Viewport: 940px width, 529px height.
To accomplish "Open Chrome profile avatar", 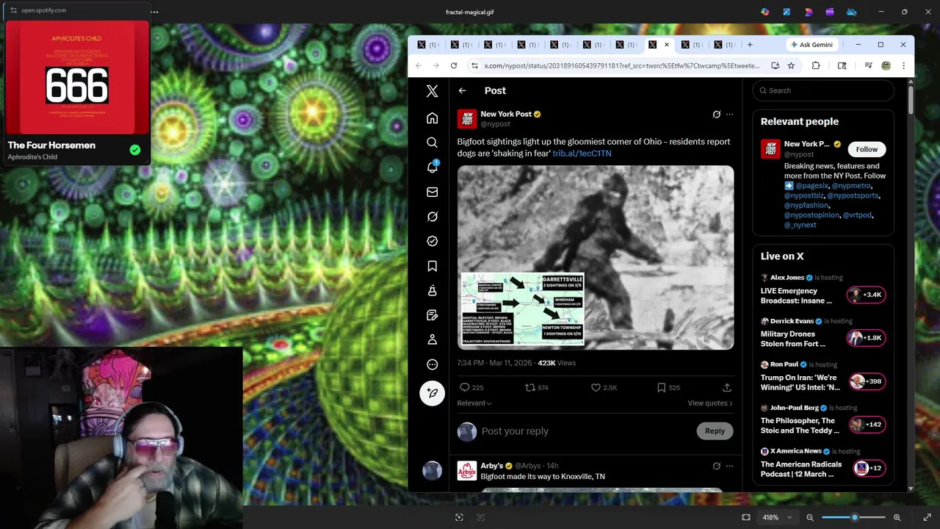I will coord(886,65).
